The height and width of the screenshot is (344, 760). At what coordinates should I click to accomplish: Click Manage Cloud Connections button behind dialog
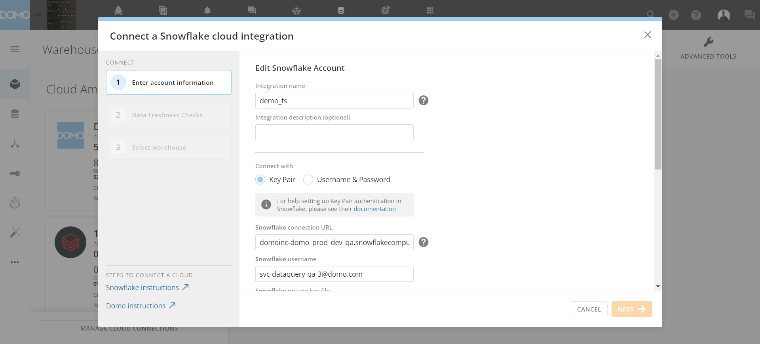click(129, 328)
